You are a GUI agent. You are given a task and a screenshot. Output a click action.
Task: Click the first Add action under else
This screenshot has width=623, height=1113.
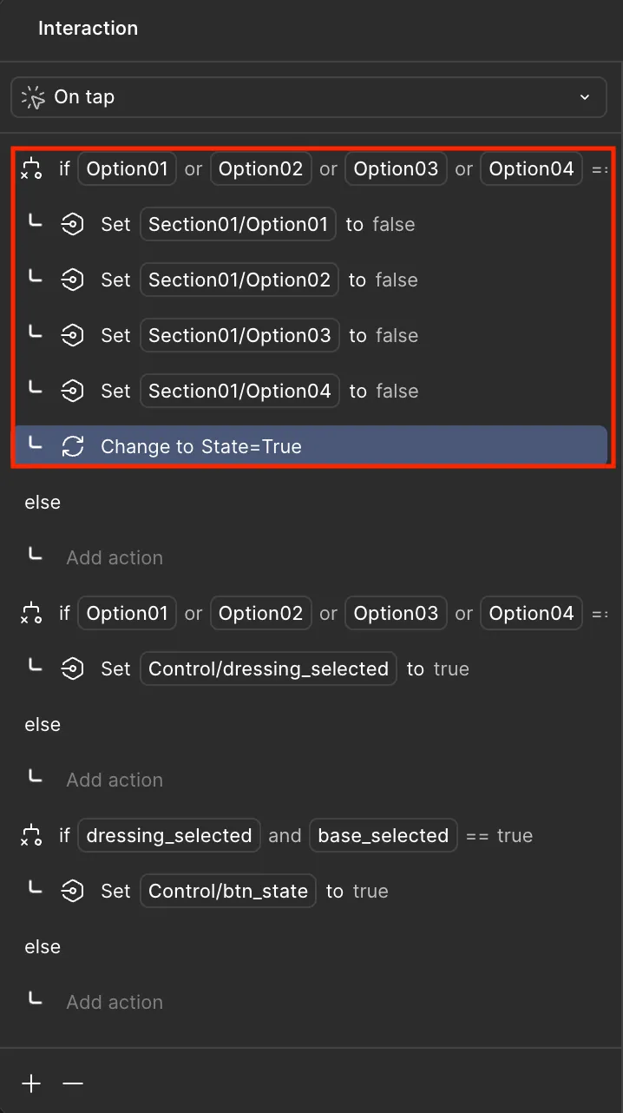pos(115,557)
